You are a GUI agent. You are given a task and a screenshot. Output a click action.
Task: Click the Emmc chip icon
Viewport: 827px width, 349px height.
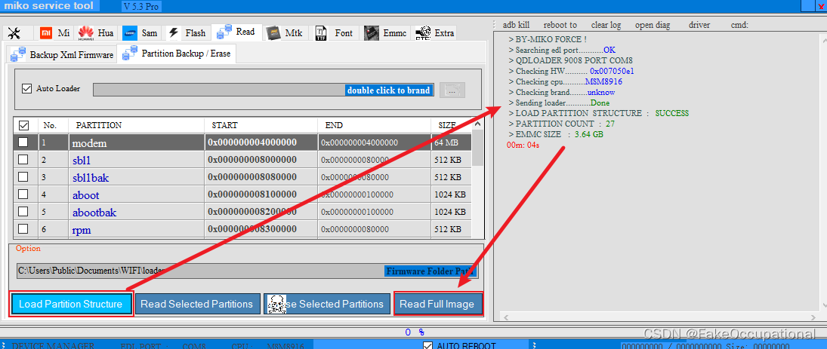coord(372,33)
